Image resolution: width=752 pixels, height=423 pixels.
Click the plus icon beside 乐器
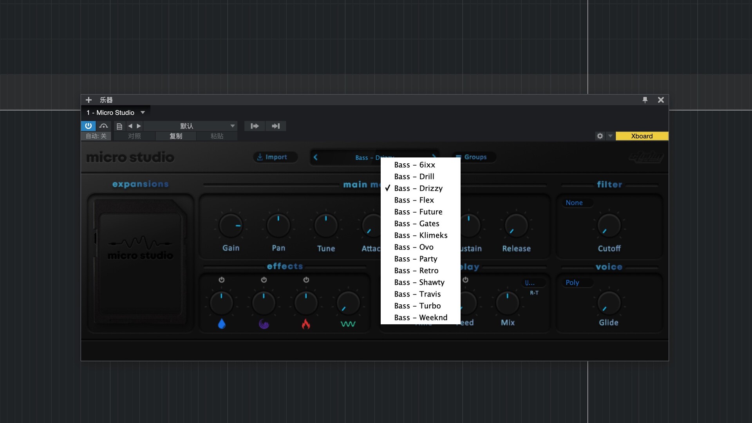[x=89, y=100]
